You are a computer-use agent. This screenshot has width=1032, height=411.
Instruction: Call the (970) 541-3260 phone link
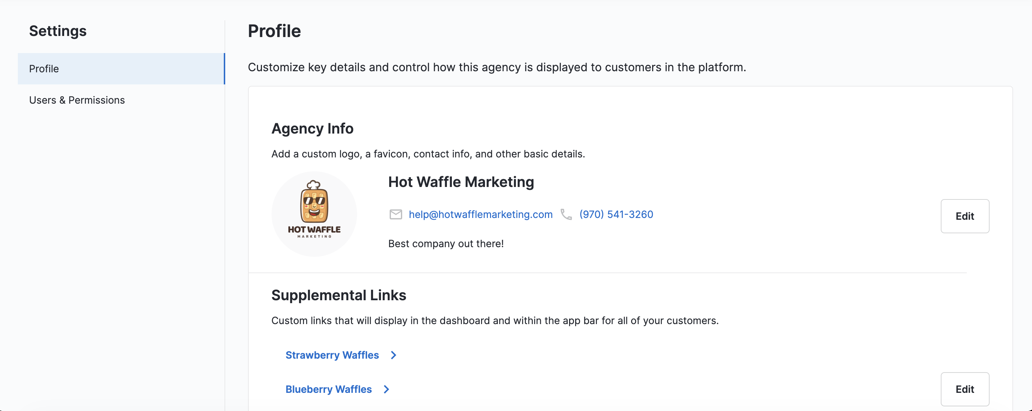[x=616, y=214]
